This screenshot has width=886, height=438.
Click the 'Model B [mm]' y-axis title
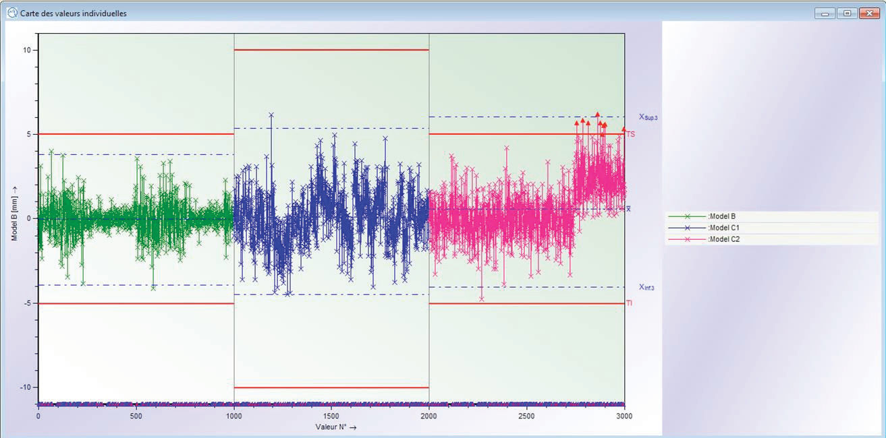click(13, 216)
